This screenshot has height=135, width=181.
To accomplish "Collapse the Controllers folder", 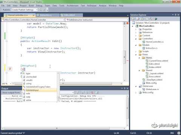I will pyautogui.click(x=136, y=39).
